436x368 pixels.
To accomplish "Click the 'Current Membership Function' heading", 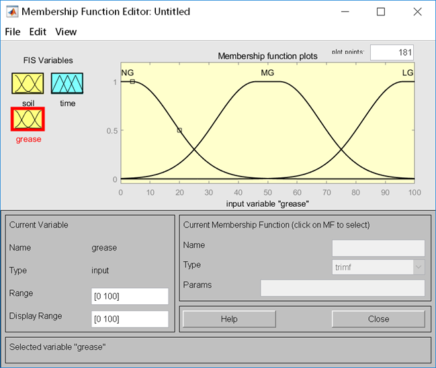I will click(276, 224).
